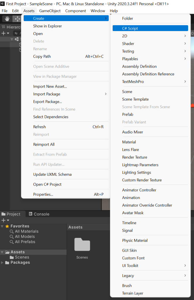Click the Project panel plus add button
This screenshot has height=300, width=194.
(x=3, y=220)
